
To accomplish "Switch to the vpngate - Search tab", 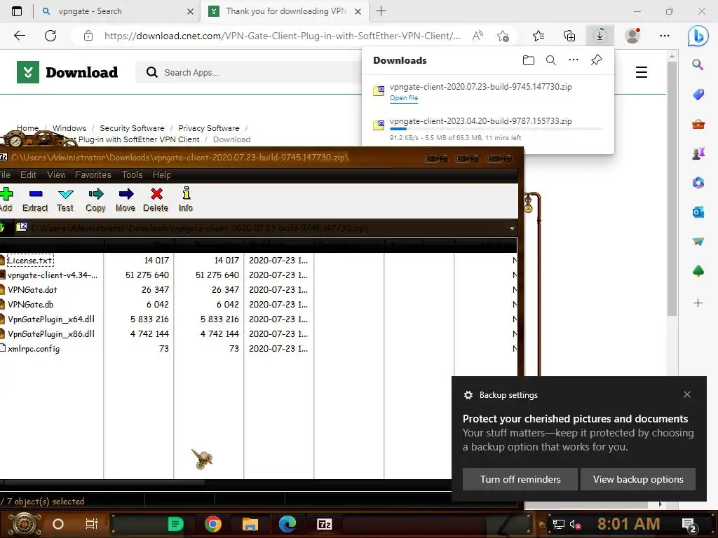I will point(117,11).
